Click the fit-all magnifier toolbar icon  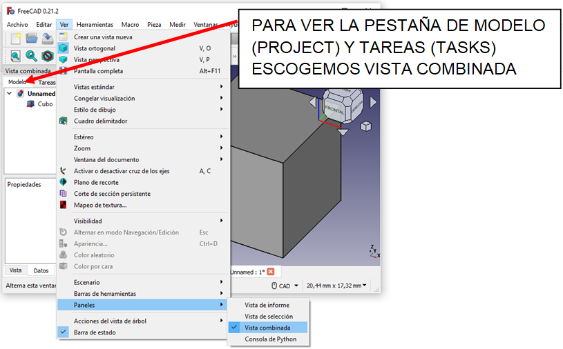point(15,56)
